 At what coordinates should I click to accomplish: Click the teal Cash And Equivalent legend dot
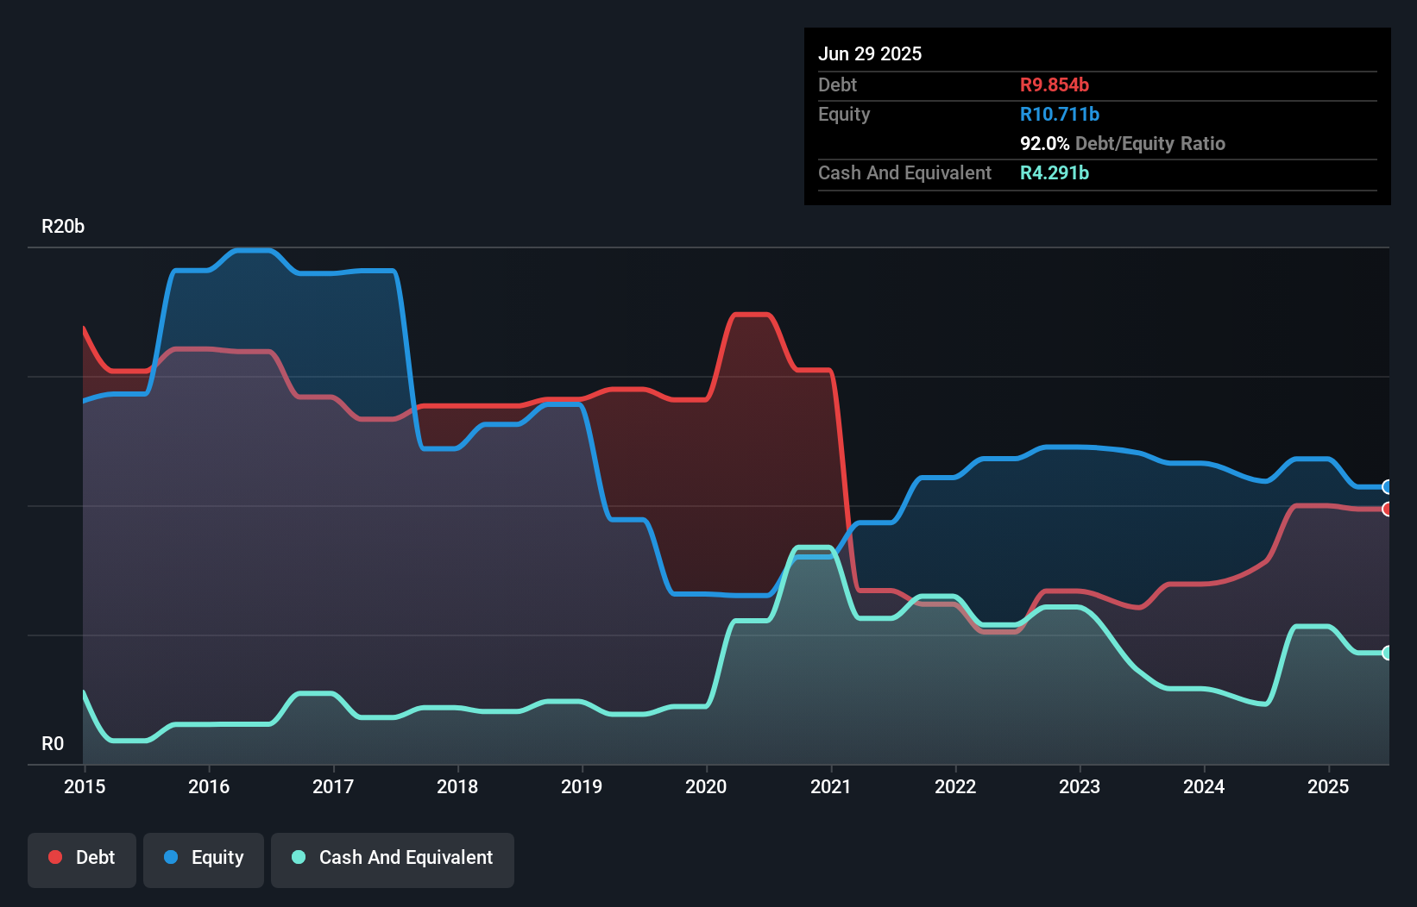point(299,857)
